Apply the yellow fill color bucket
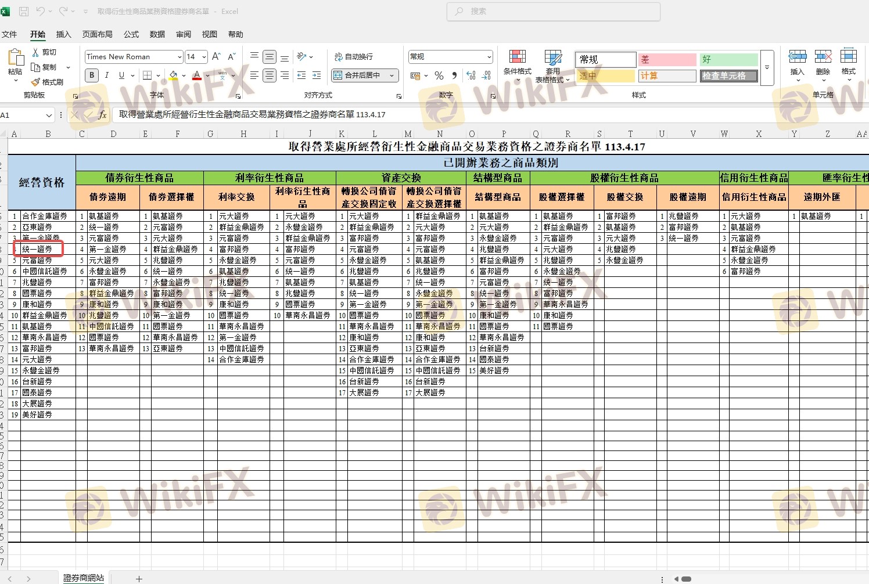 click(x=173, y=75)
